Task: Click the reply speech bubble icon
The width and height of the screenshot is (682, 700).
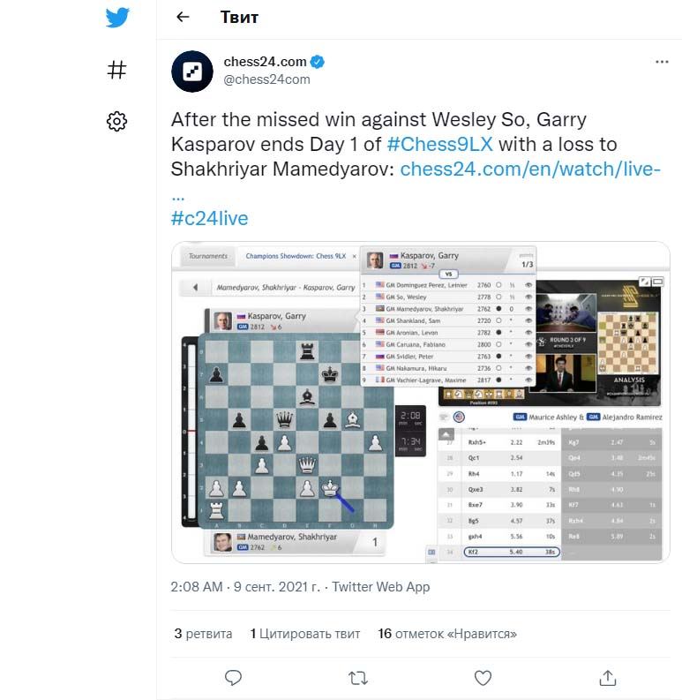Action: point(233,678)
